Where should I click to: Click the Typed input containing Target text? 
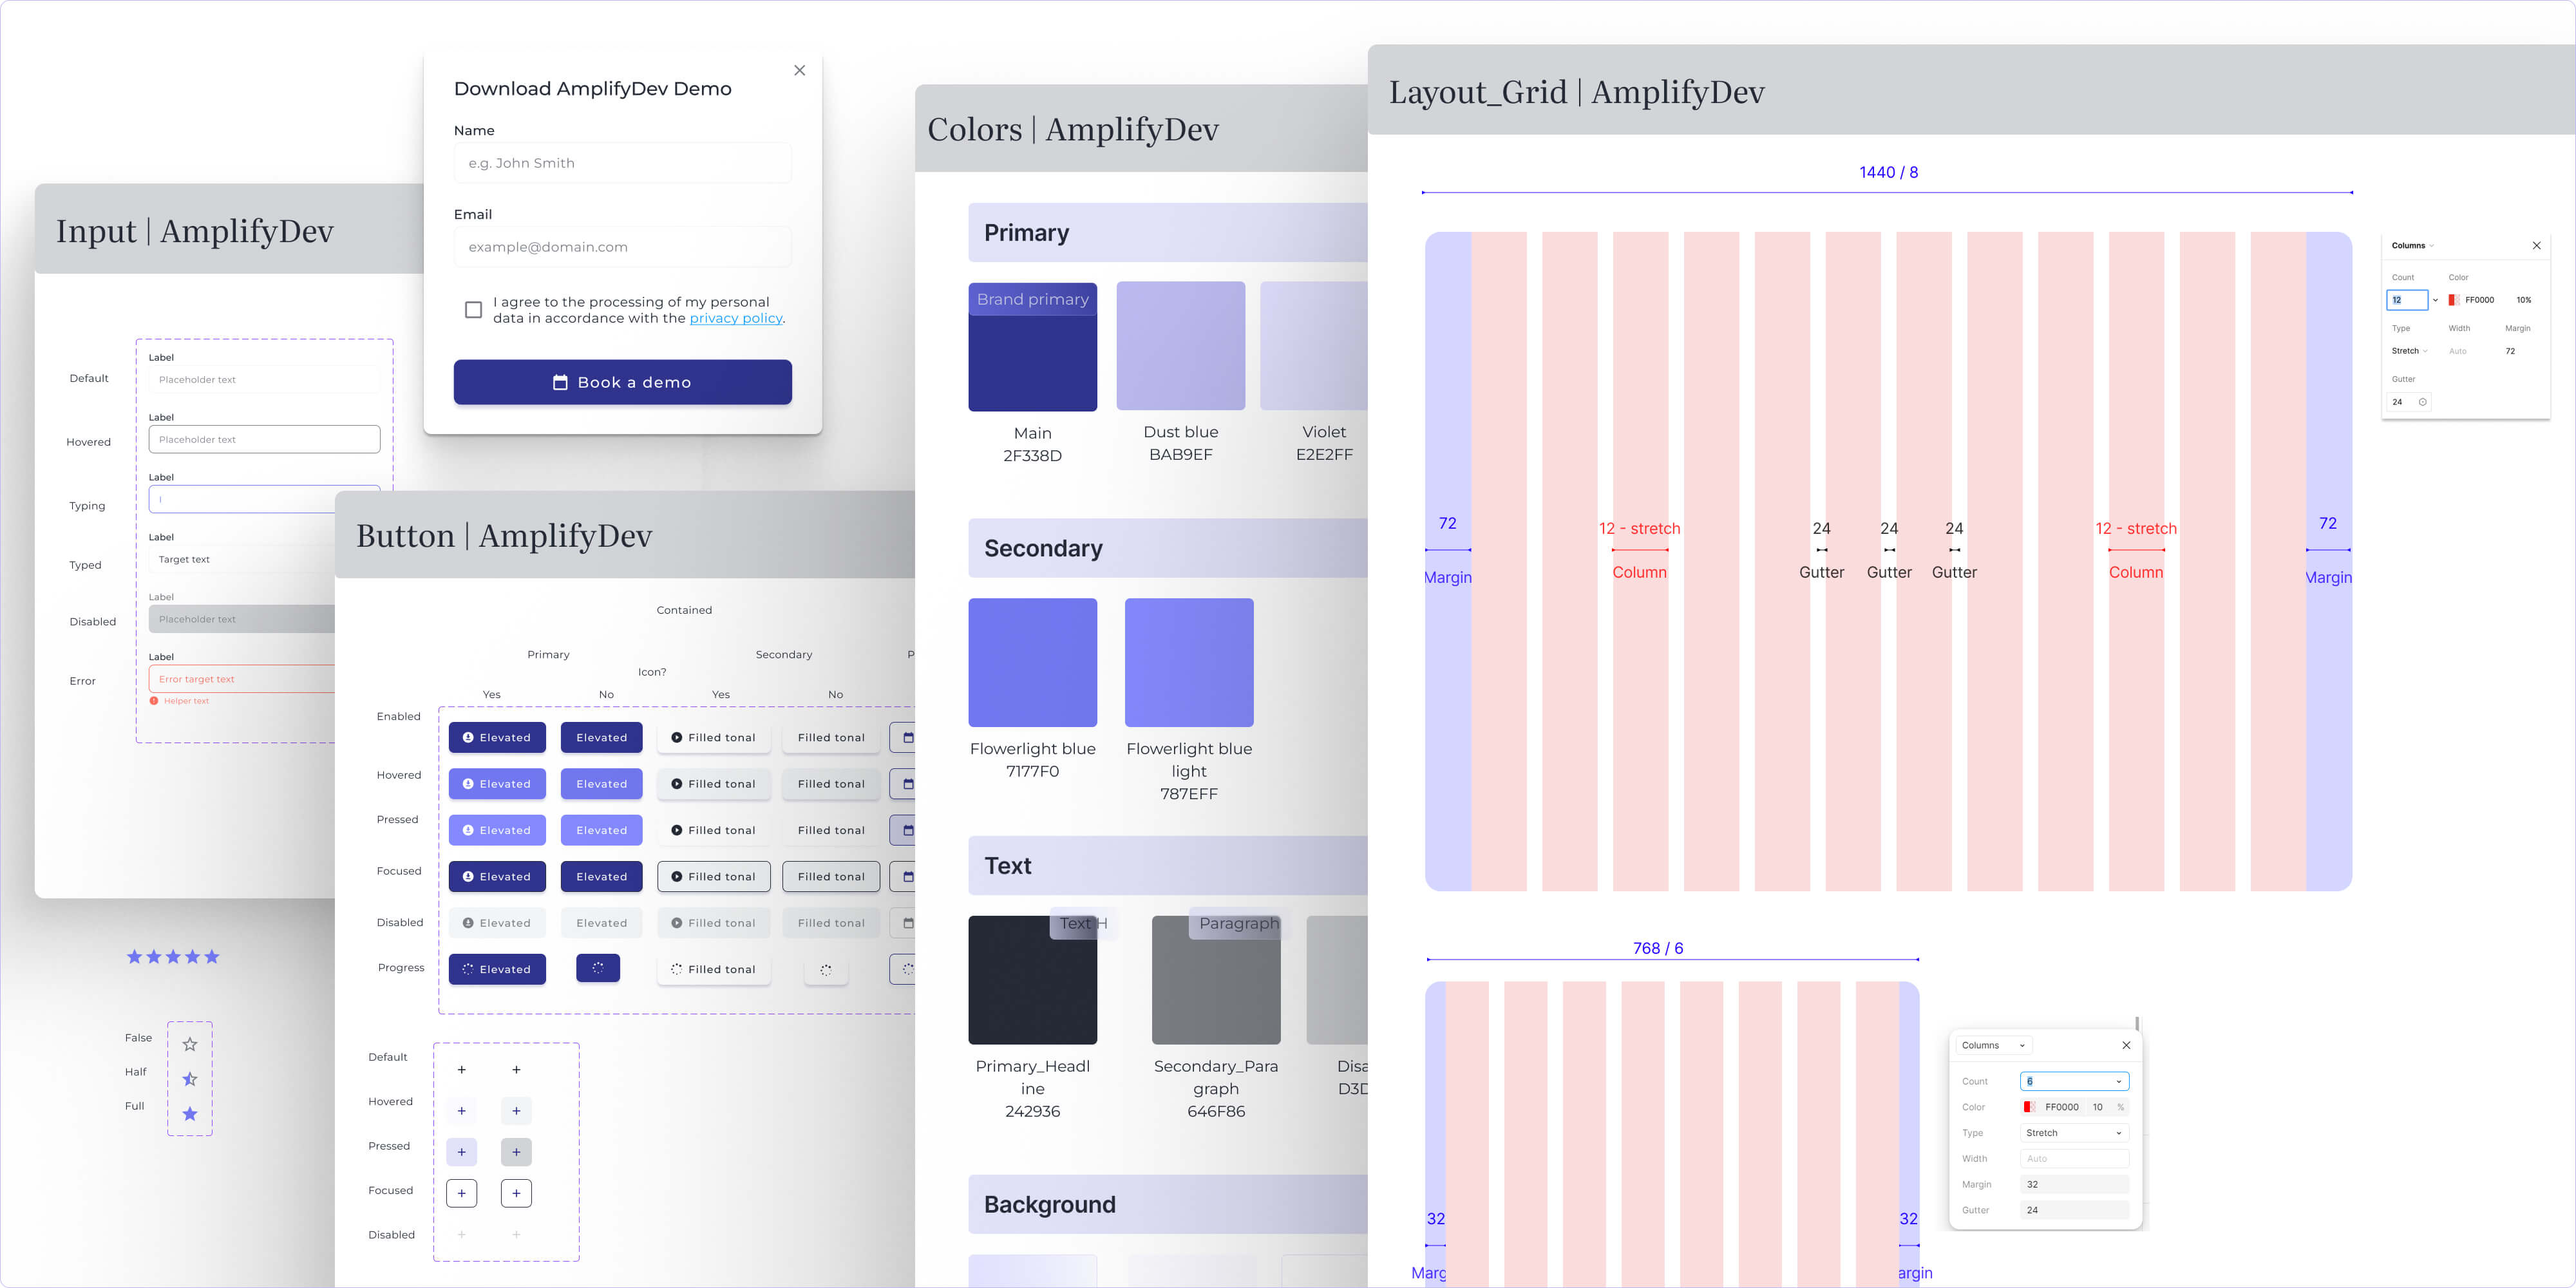pos(242,560)
